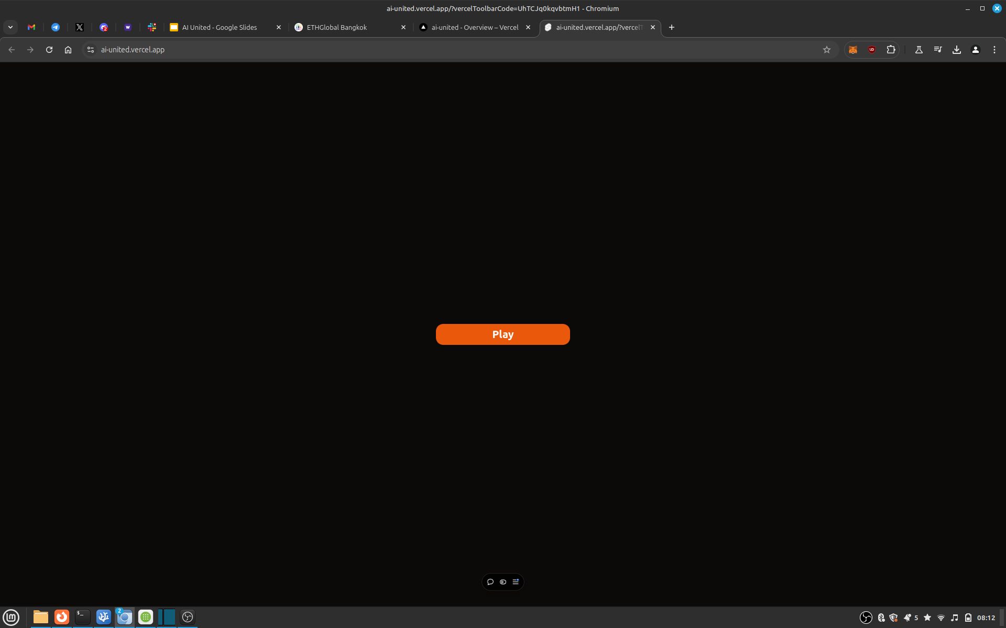
Task: Open the uBlock Origin extension icon
Action: point(872,50)
